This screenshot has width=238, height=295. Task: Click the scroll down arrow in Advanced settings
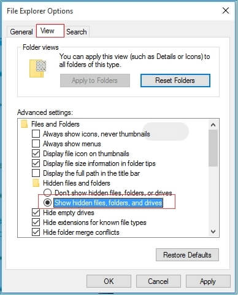tap(213, 232)
